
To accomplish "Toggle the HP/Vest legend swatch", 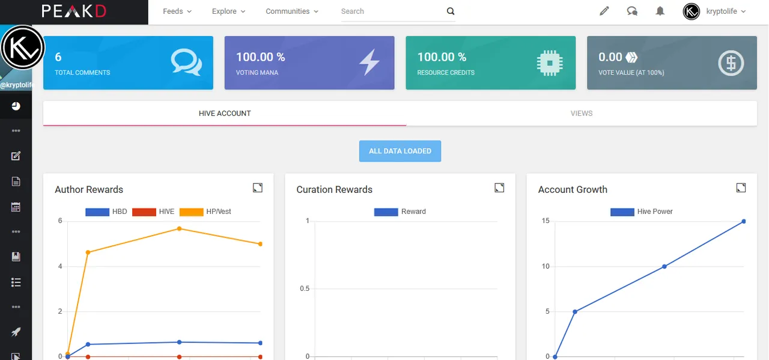I will point(191,212).
